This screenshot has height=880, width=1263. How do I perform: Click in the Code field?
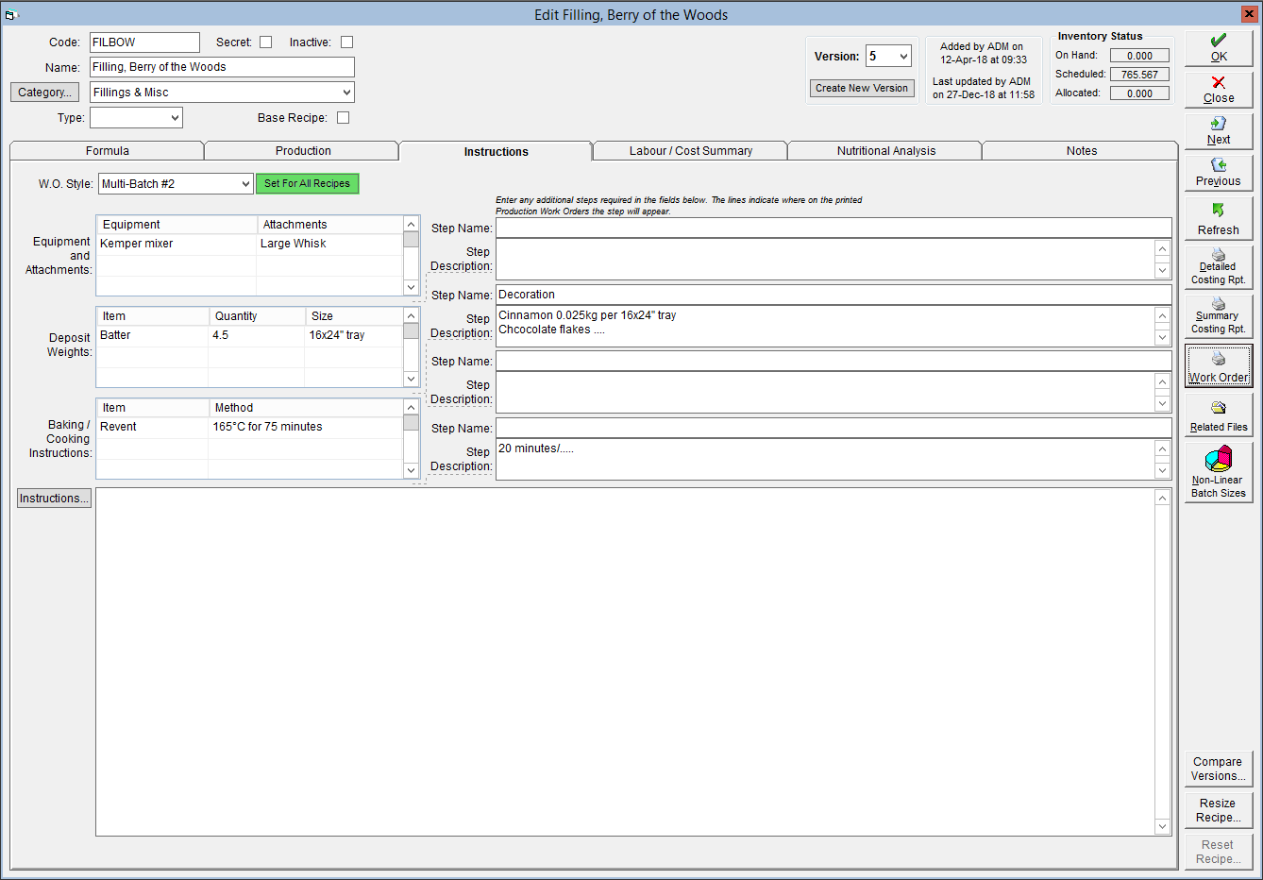144,42
